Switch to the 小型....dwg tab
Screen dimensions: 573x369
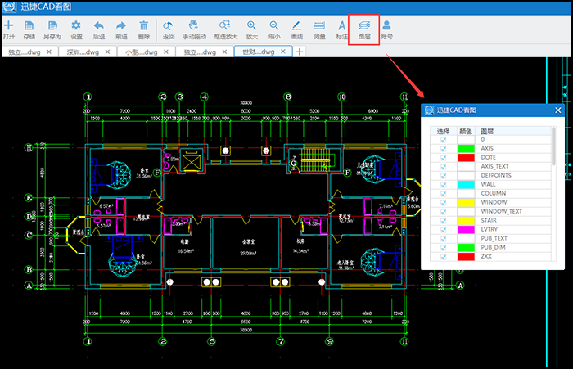click(x=142, y=52)
